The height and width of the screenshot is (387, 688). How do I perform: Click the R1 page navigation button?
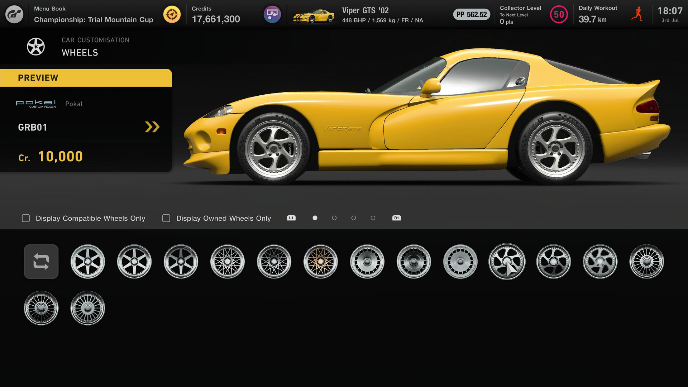coord(396,218)
